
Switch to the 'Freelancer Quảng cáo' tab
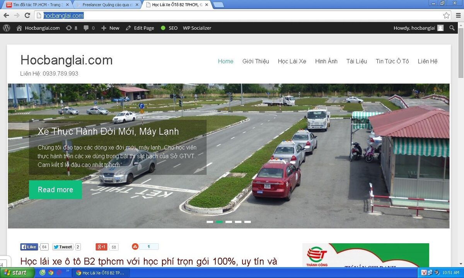[107, 5]
